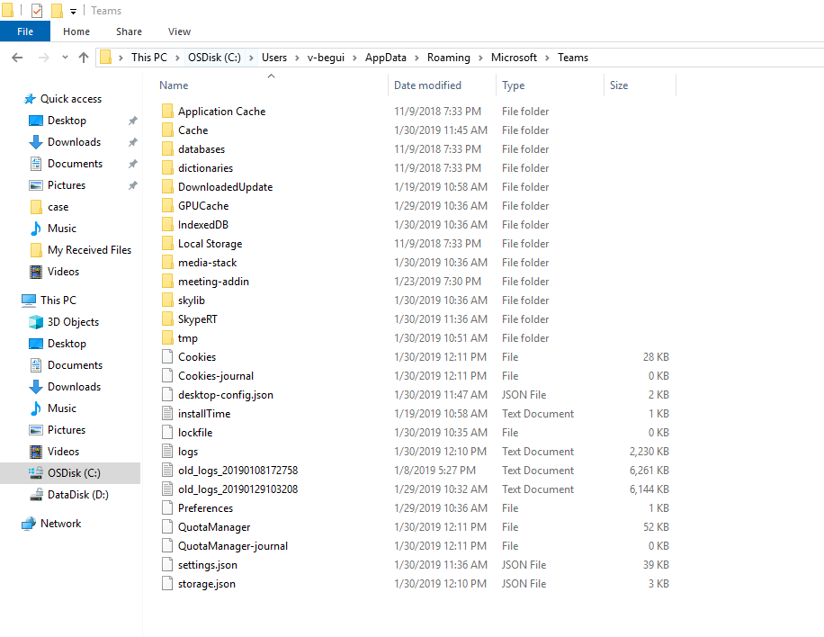Select the tmp folder icon
The width and height of the screenshot is (824, 637).
pos(167,338)
